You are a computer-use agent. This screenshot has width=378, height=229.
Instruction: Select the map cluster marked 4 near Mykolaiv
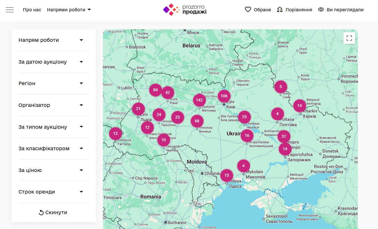[243, 166]
